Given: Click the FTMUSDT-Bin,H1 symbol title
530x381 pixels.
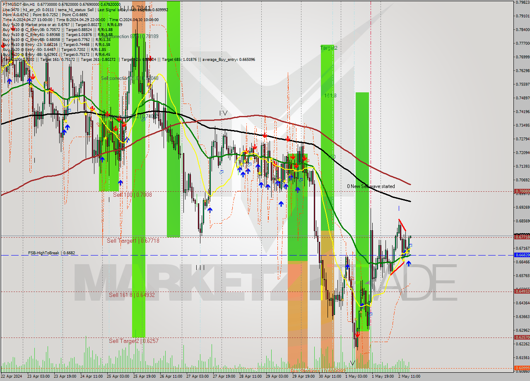Looking at the screenshot, I should tap(19, 4).
